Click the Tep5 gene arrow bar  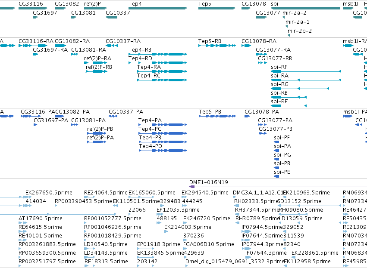(x=217, y=8)
